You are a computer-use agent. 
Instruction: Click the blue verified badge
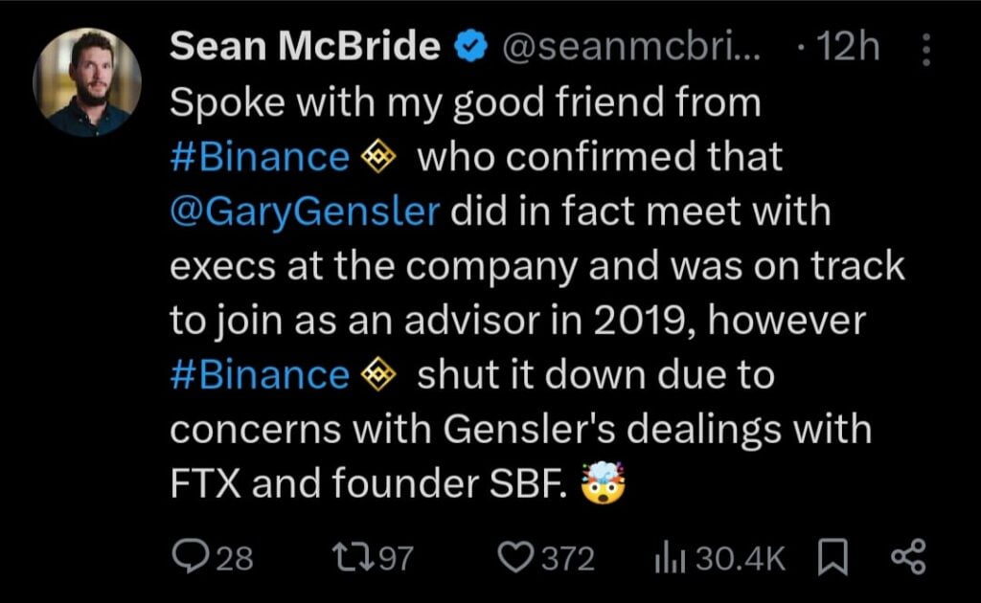(x=469, y=47)
